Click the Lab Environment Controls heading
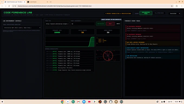 (12, 21)
